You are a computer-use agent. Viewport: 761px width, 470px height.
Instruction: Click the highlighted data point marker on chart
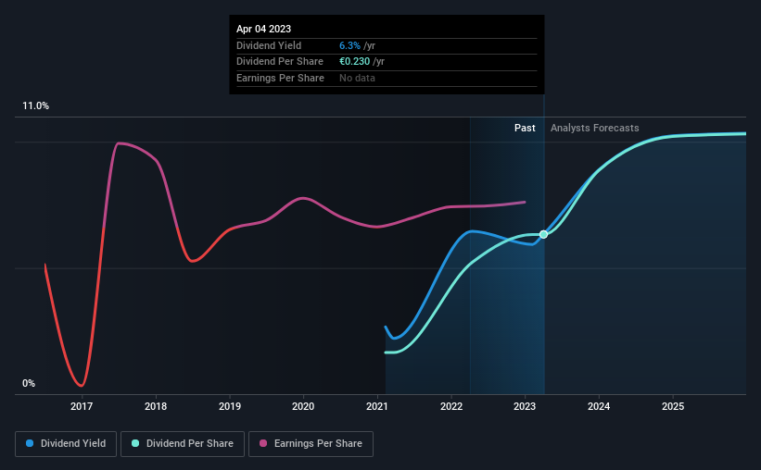click(x=543, y=234)
